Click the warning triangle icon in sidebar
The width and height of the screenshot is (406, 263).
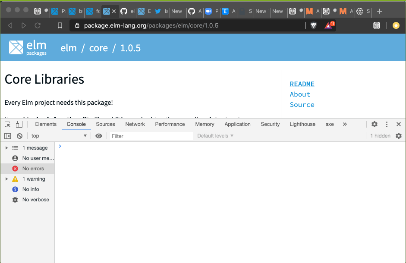pos(15,179)
